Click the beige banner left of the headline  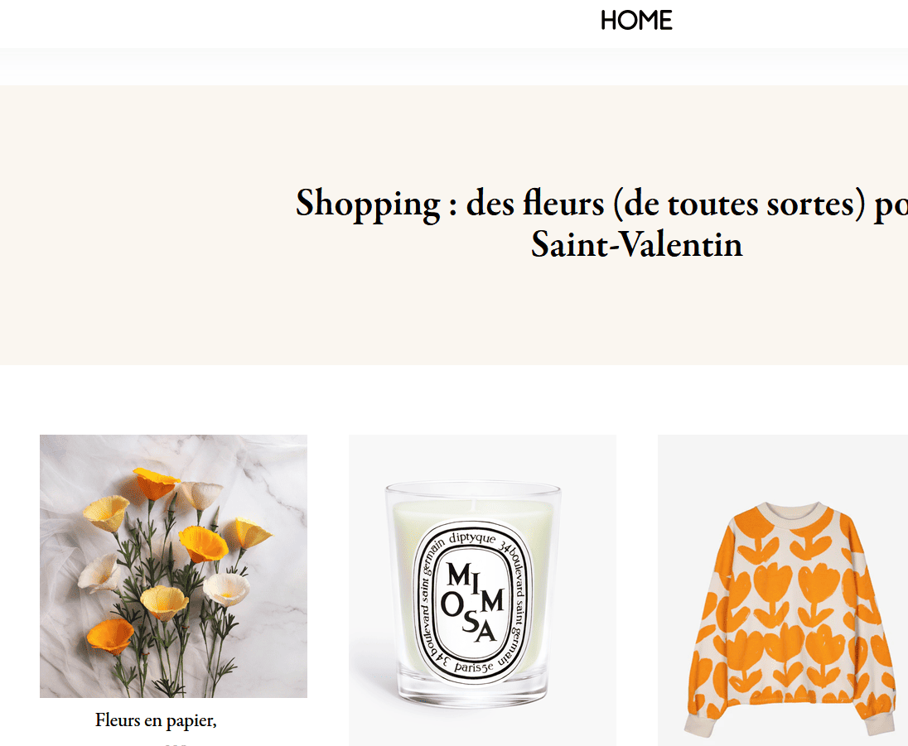[x=145, y=224]
